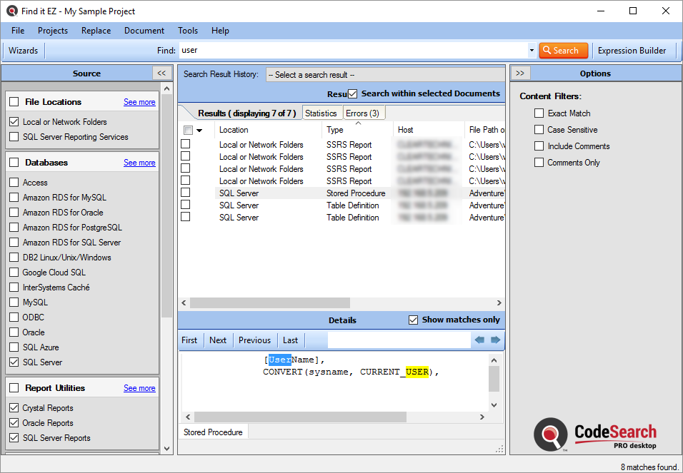Click the blue left arrow in Details
Screen dimensions: 683x473
[x=479, y=340]
